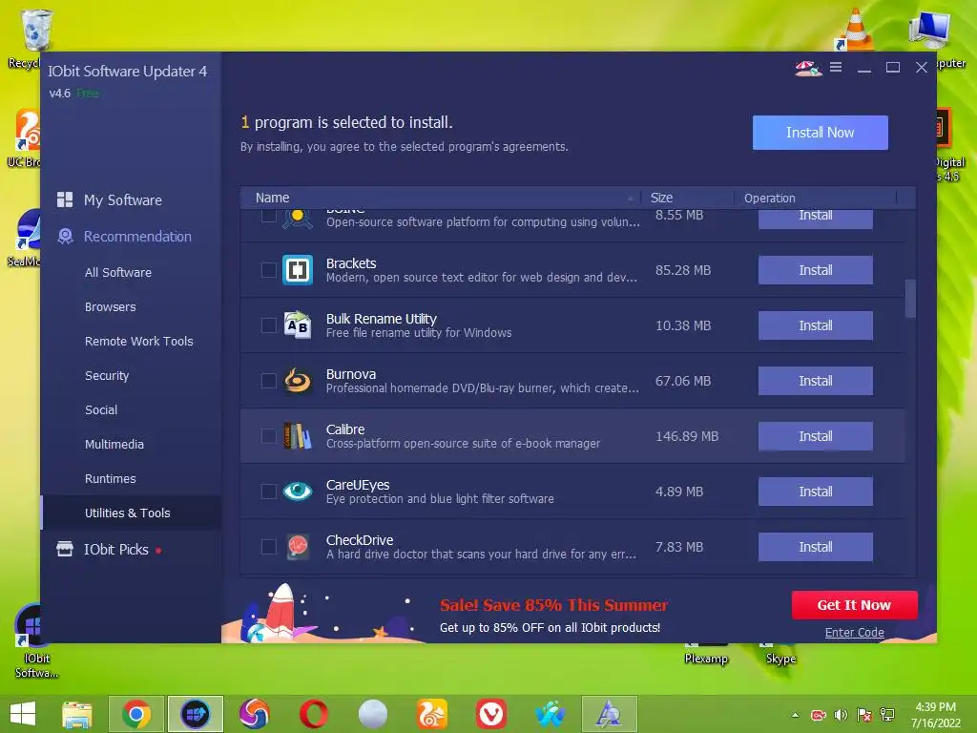The width and height of the screenshot is (977, 733).
Task: Open VLC media player desktop icon
Action: coord(857,29)
